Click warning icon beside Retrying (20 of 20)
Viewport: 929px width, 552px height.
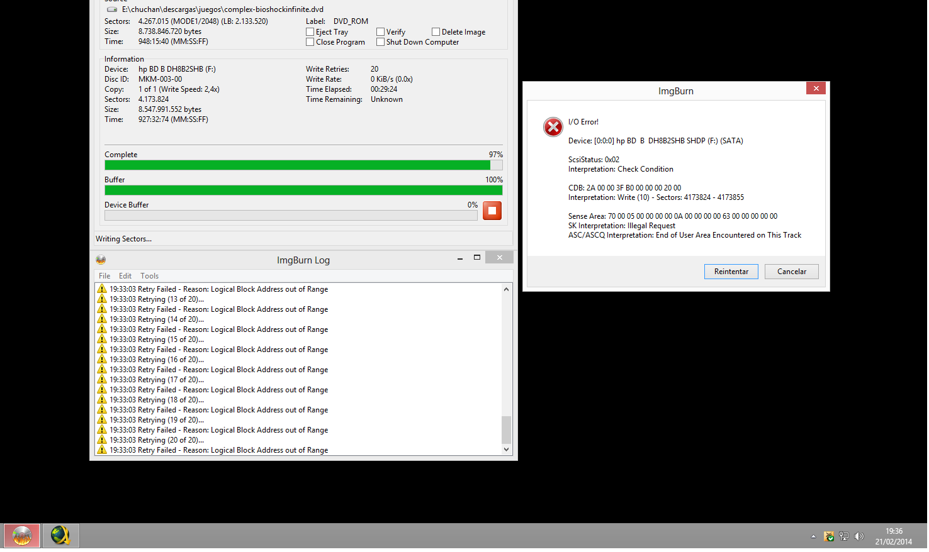coord(102,440)
